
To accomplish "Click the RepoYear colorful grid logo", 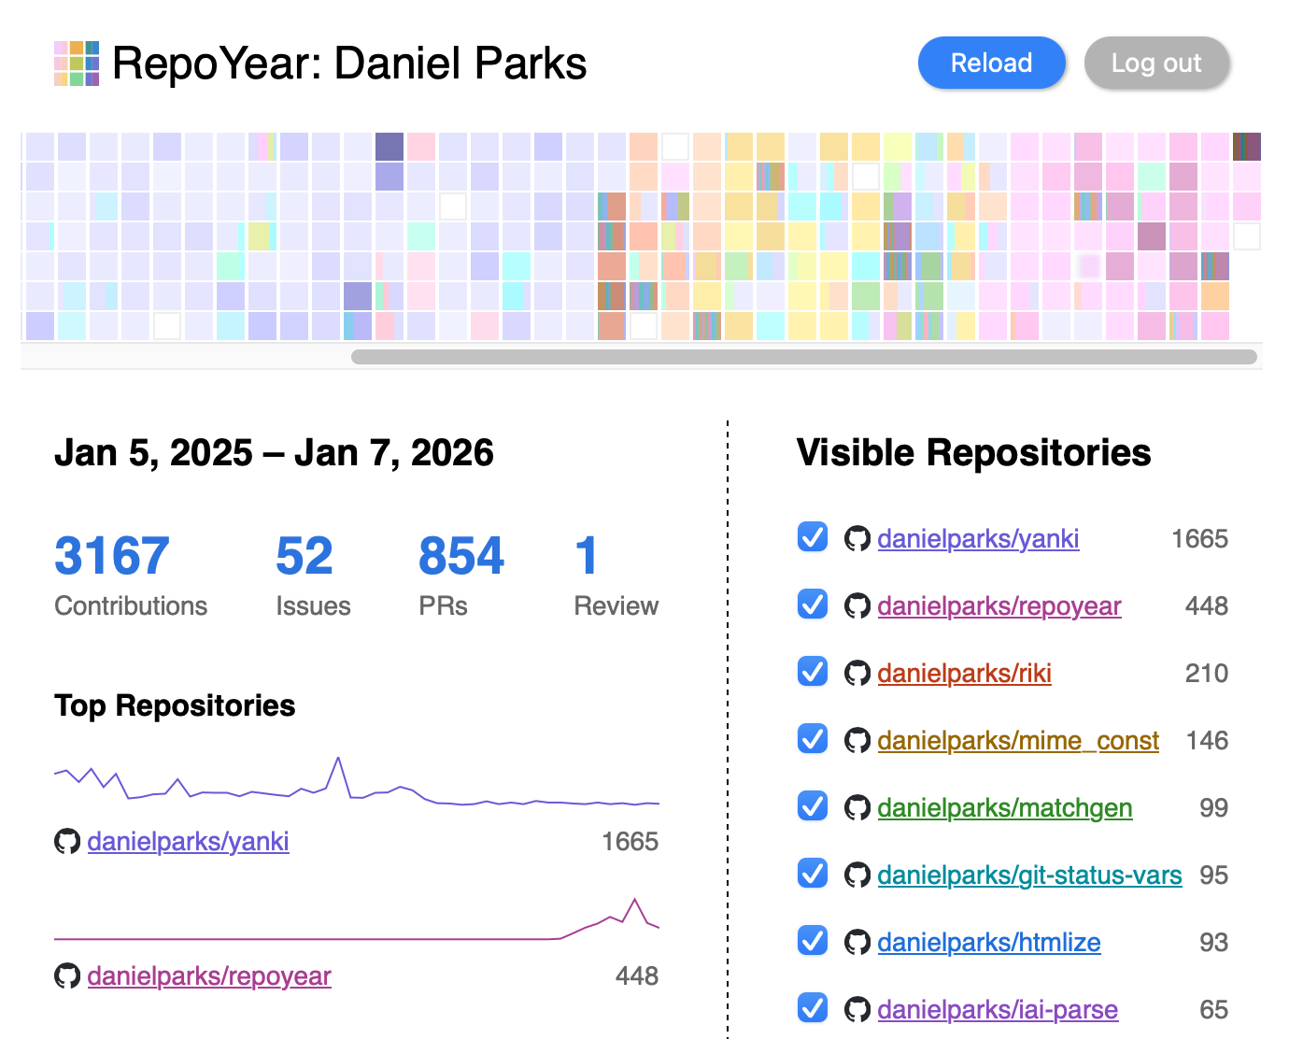I will pos(77,64).
